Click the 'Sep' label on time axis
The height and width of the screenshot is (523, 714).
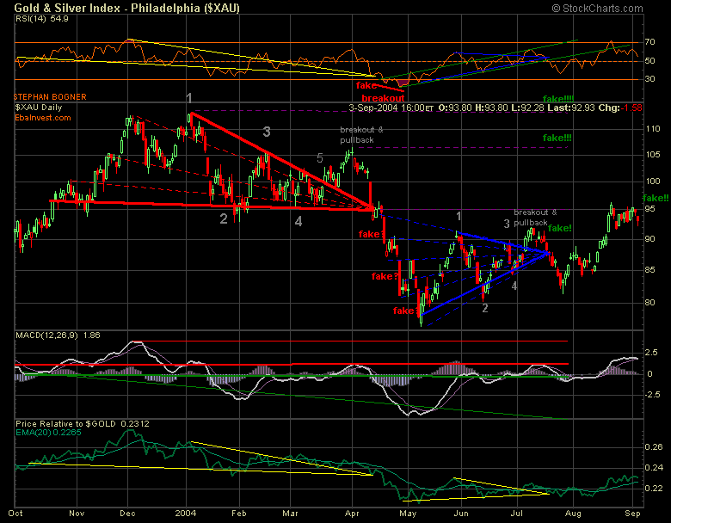(x=632, y=514)
